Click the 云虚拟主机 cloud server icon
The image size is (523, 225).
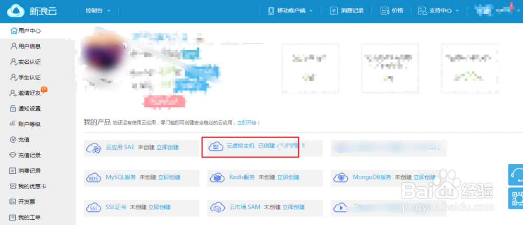[216, 147]
